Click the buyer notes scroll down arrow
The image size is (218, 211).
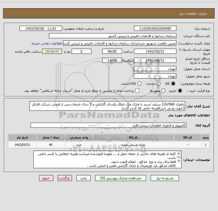[x=179, y=161]
